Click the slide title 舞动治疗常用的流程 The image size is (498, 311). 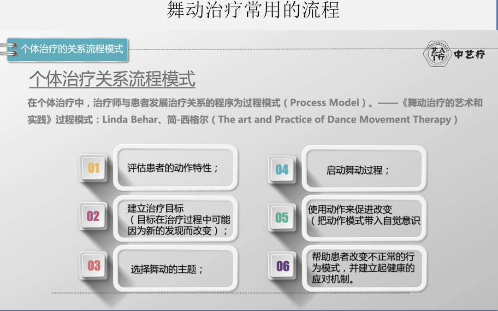(253, 10)
